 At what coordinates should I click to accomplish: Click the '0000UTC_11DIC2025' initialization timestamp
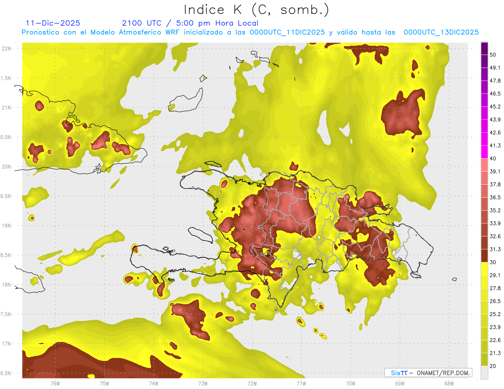pyautogui.click(x=287, y=32)
